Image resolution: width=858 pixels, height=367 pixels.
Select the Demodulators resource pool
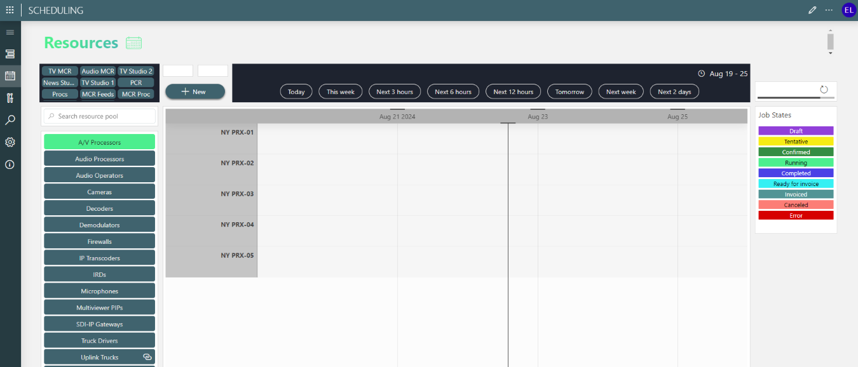99,225
